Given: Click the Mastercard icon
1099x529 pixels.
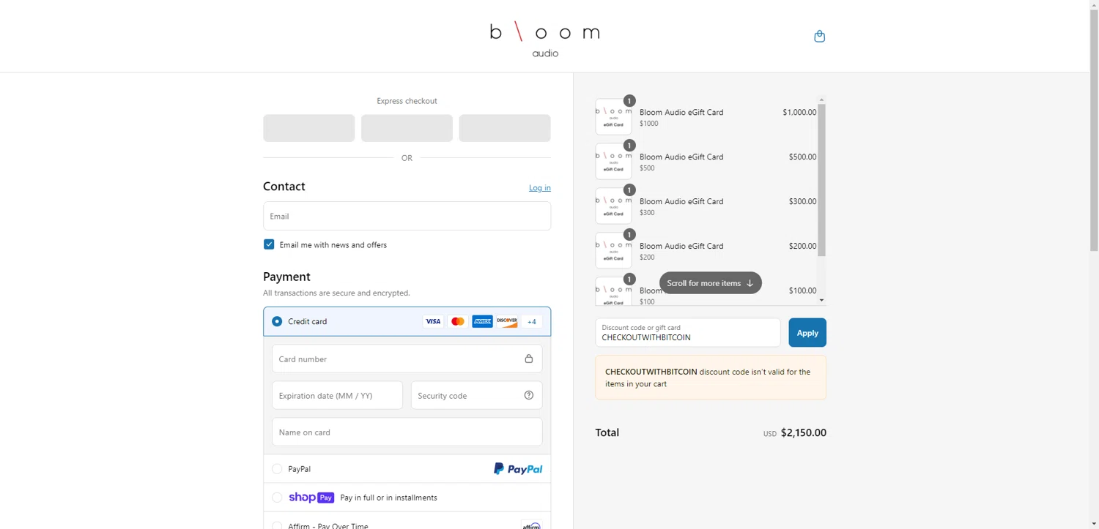Looking at the screenshot, I should (458, 321).
